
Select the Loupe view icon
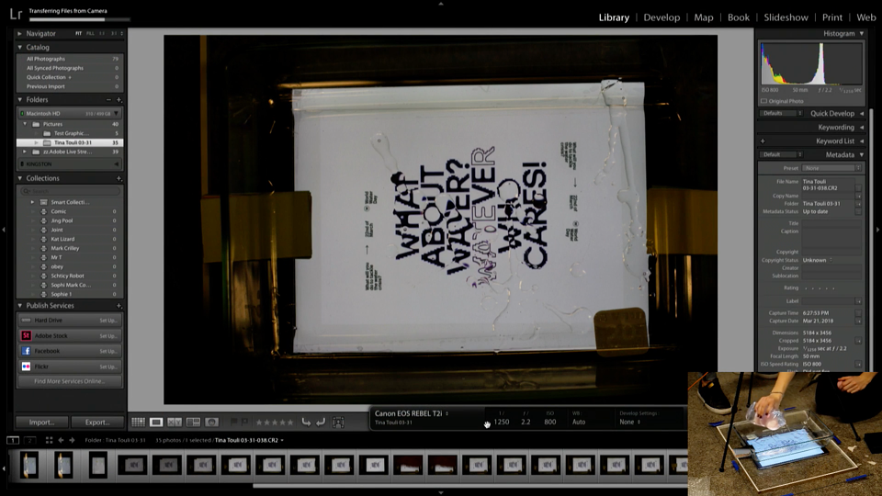156,422
